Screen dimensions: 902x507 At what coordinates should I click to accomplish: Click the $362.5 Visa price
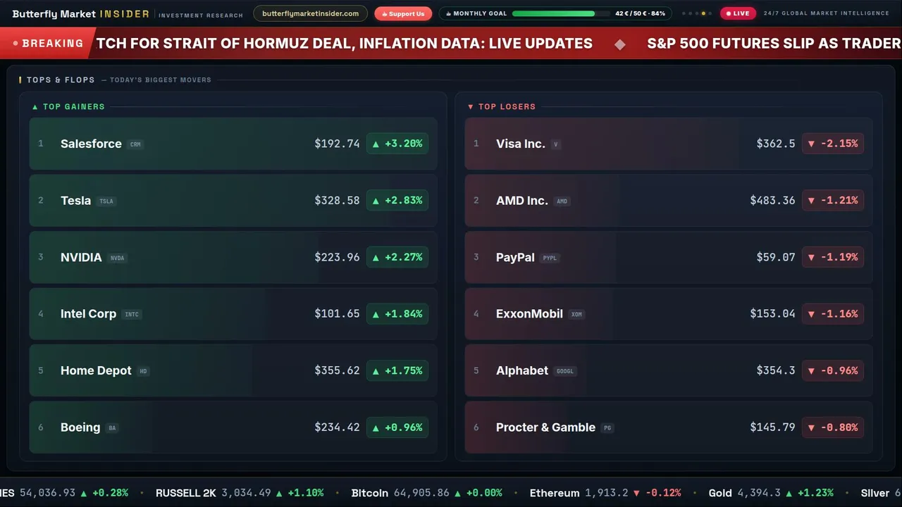[776, 144]
